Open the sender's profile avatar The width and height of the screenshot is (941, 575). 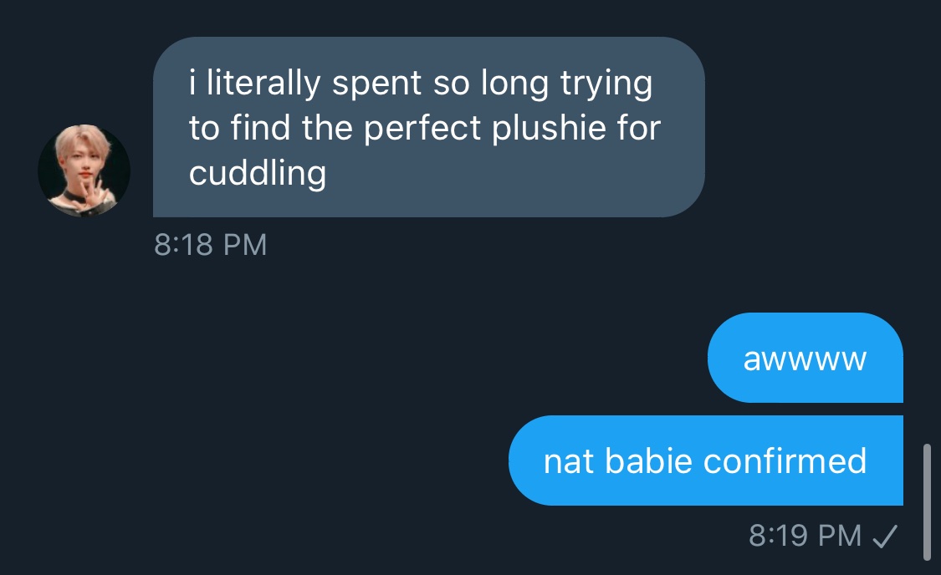coord(84,170)
